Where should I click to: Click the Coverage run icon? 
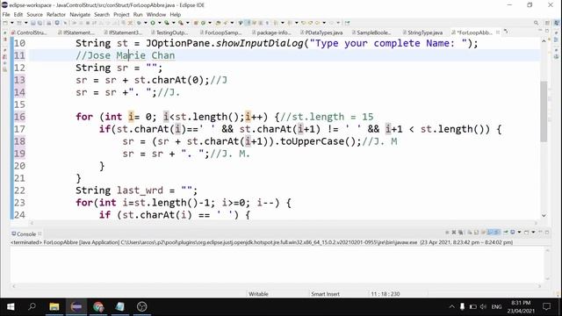click(167, 23)
